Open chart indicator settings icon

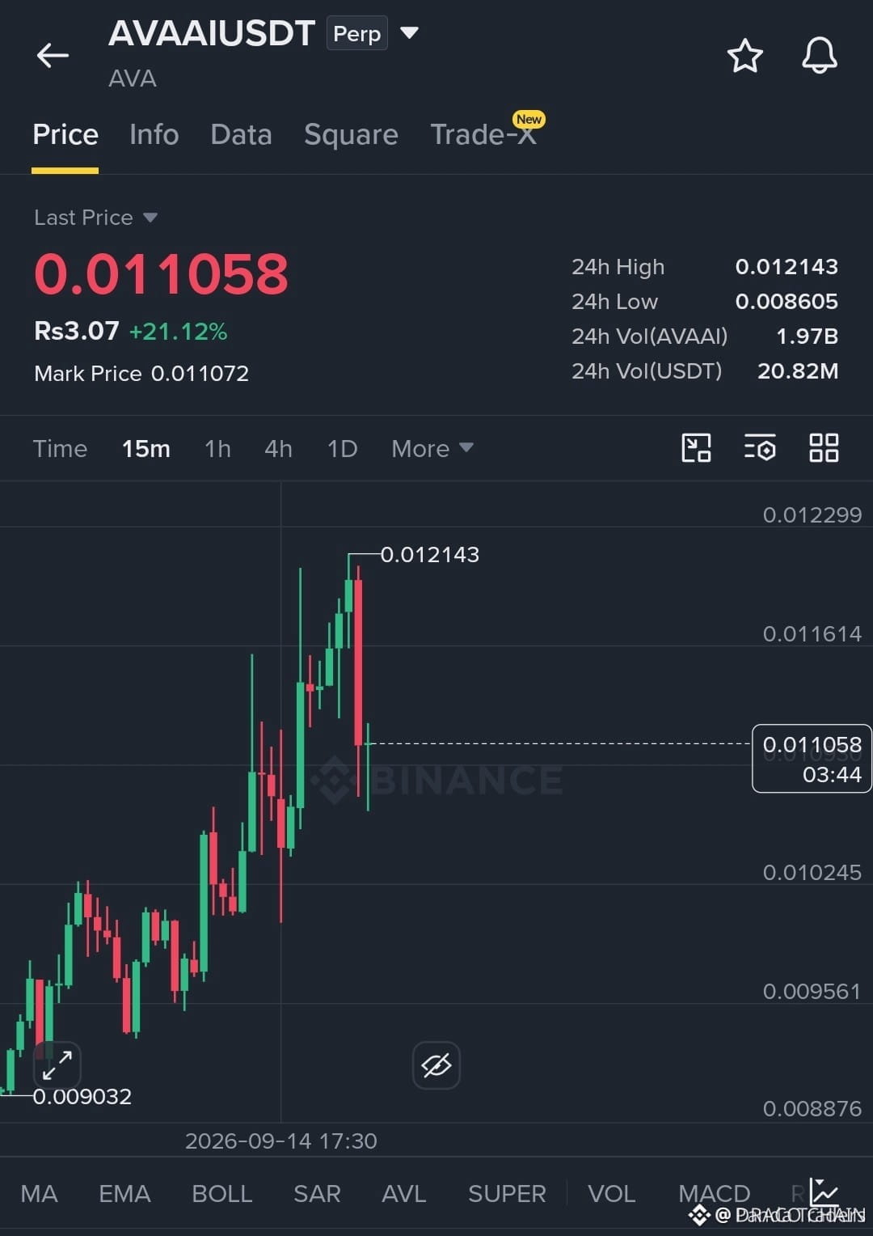click(x=760, y=447)
